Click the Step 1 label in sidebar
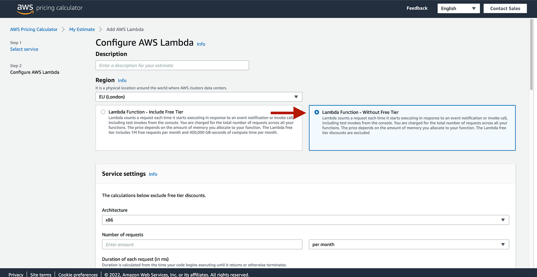Image resolution: width=537 pixels, height=277 pixels. coord(16,43)
